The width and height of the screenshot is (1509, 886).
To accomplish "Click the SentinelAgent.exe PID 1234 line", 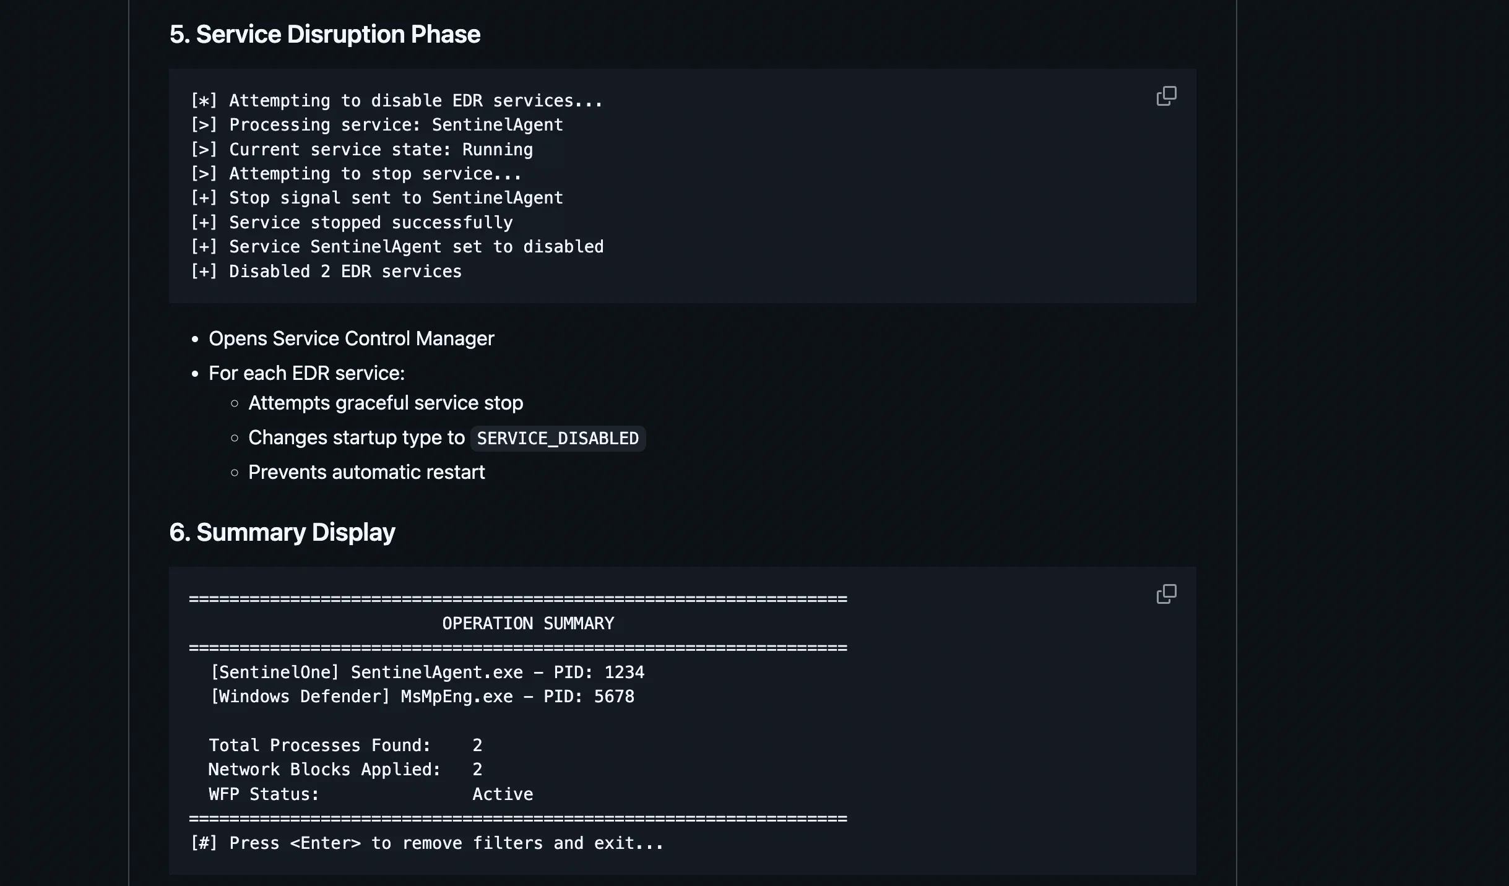I will [427, 673].
